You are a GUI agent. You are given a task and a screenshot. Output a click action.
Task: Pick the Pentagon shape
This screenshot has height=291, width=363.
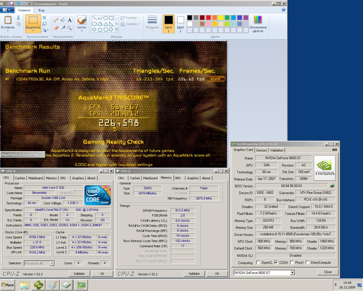pos(100,29)
